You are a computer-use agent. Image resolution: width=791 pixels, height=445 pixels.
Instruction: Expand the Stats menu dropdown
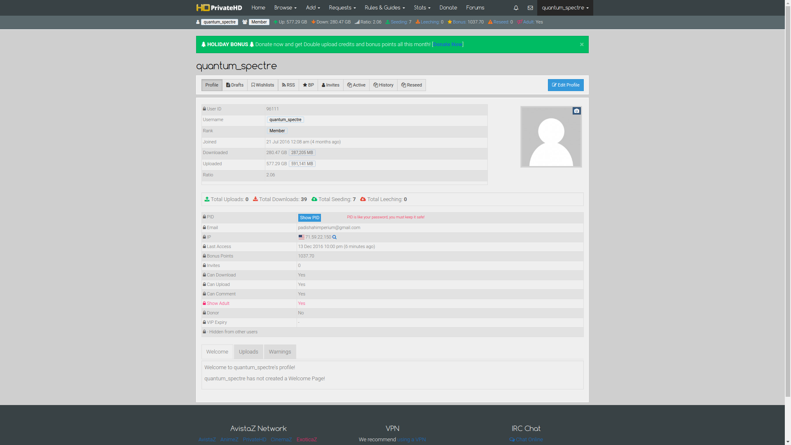(x=422, y=8)
